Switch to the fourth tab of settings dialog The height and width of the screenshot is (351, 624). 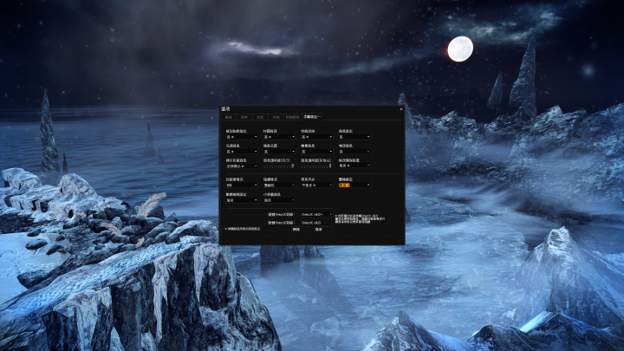[x=276, y=117]
